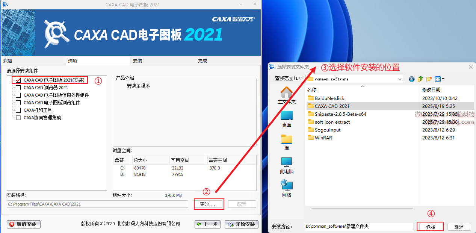
Task: Click the D: drive row in 磁盘空间
Action: click(x=184, y=174)
